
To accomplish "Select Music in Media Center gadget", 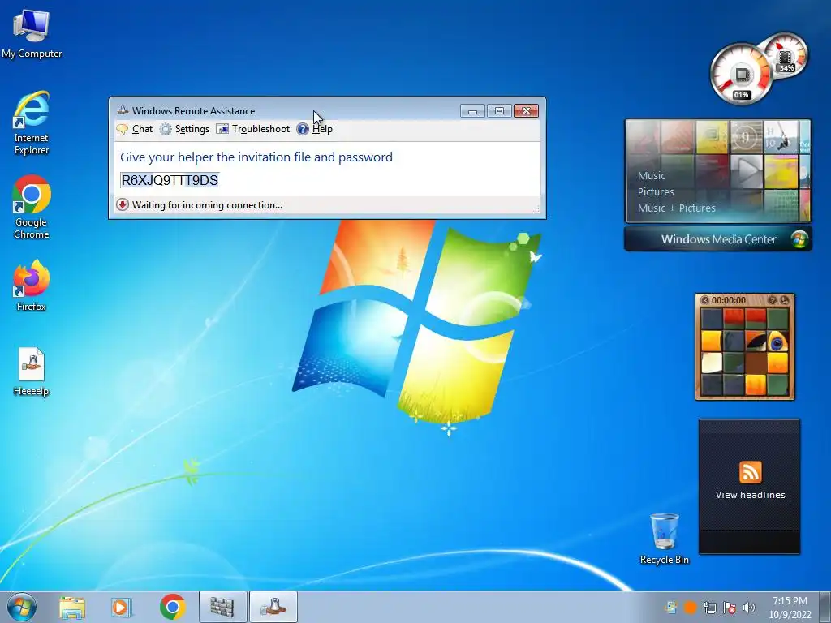I will (652, 175).
